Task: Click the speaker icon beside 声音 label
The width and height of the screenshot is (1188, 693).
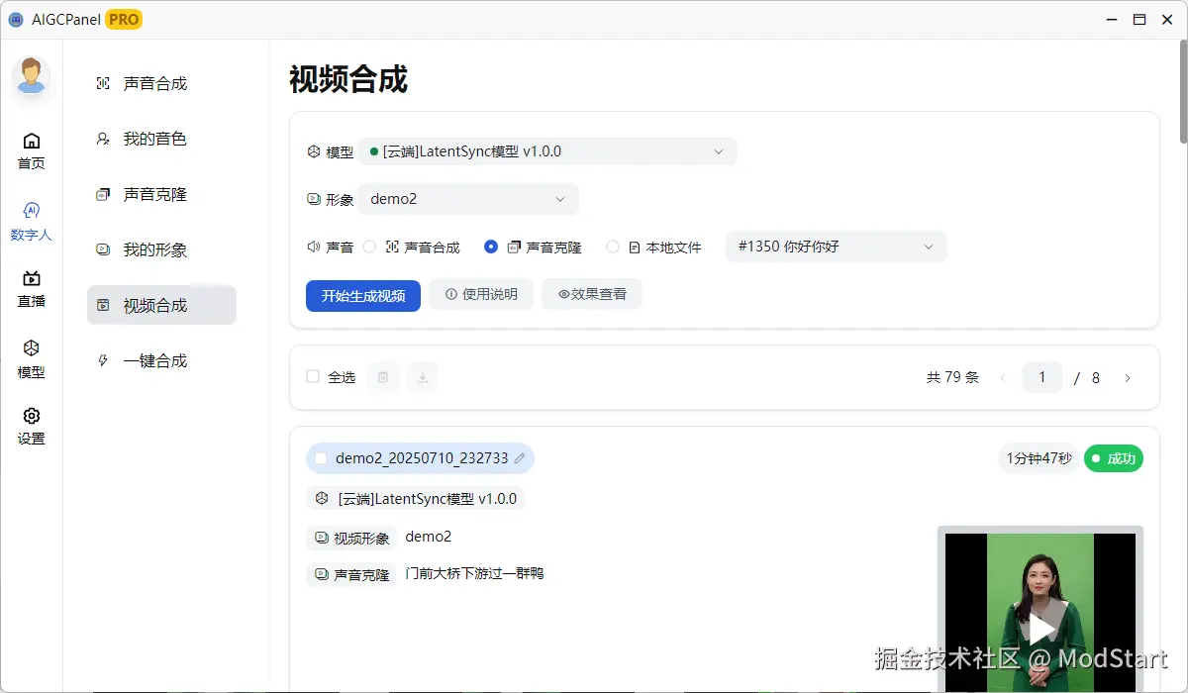Action: coord(314,247)
